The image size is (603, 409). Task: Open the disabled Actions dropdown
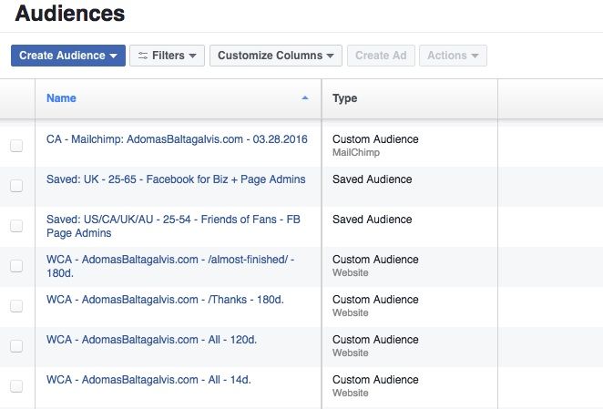point(453,56)
